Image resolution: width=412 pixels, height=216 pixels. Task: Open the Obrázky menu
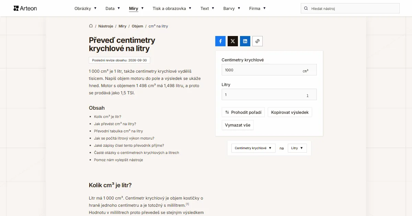(x=85, y=8)
